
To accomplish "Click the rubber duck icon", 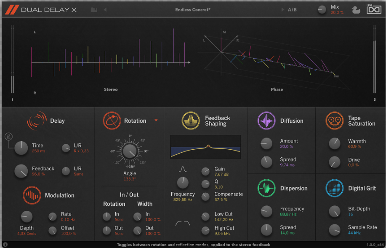I will coord(356,10).
